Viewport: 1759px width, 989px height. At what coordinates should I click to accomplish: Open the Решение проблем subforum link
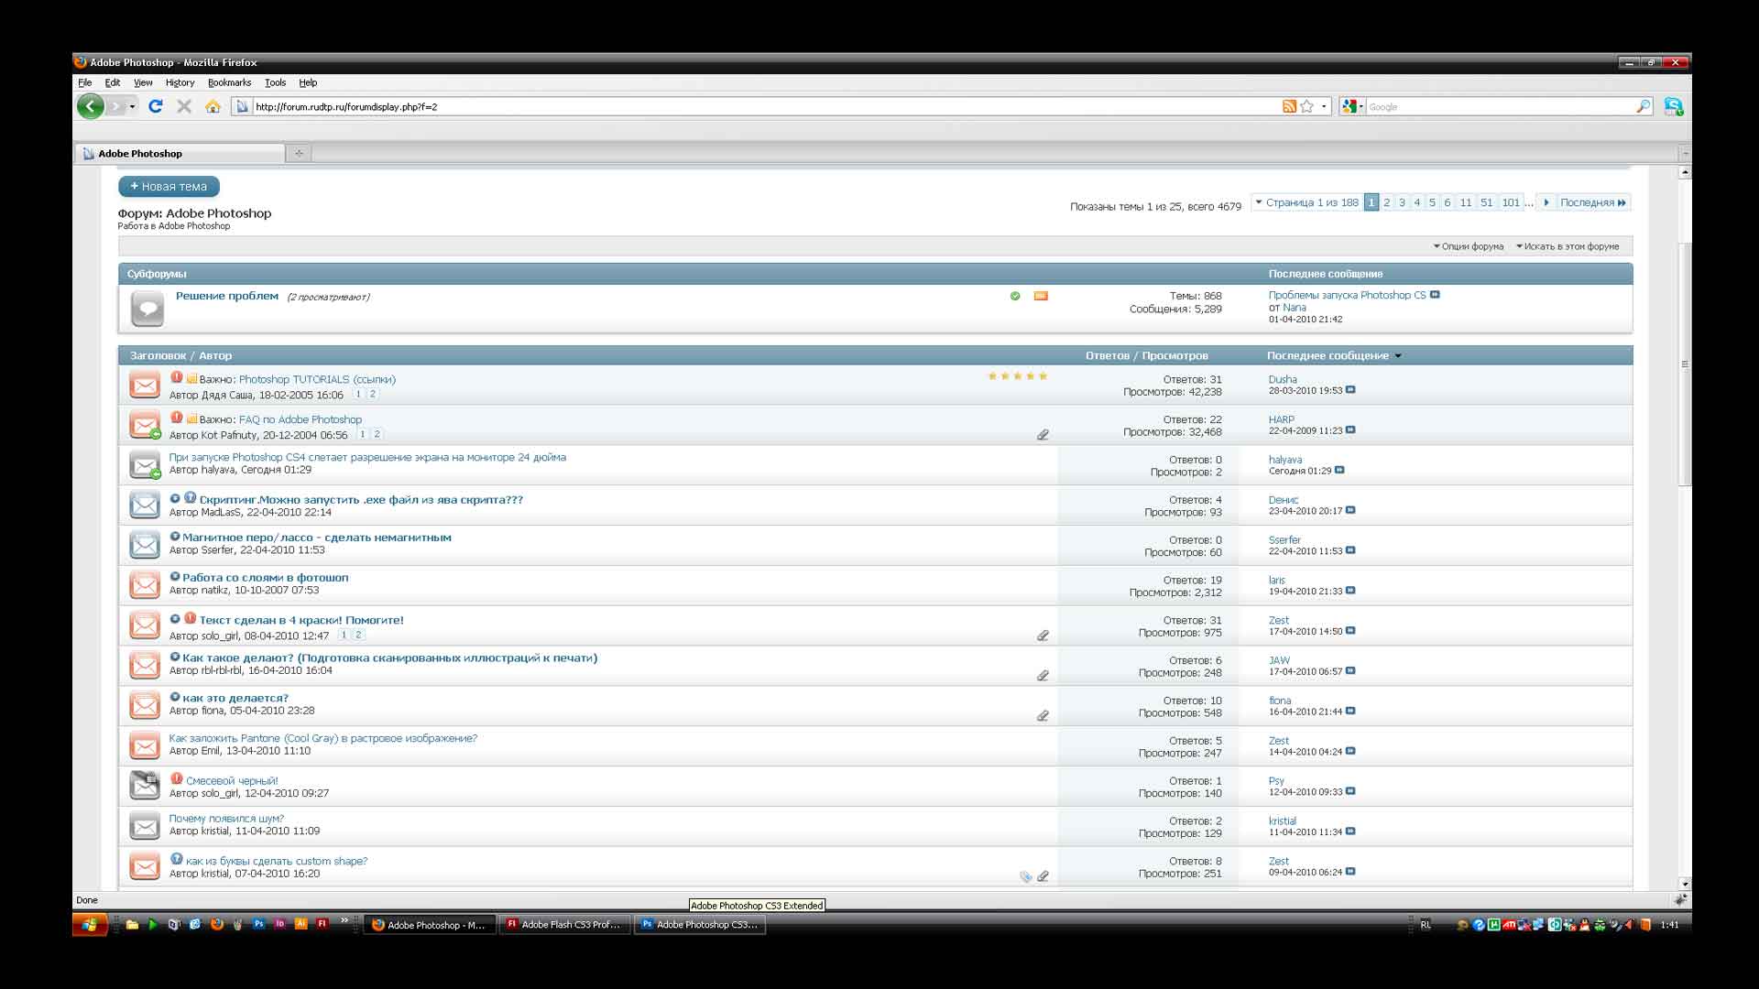227,296
